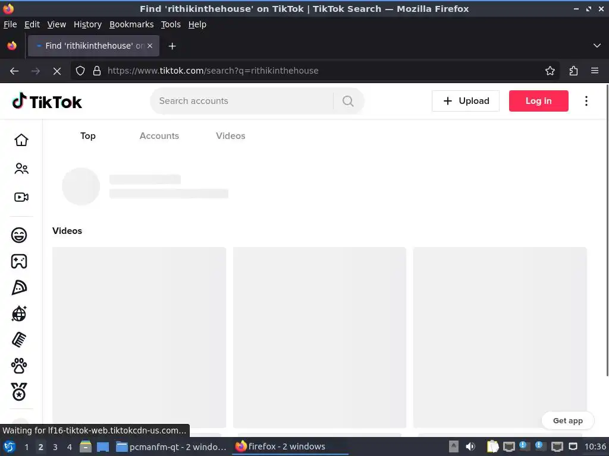Switch to virtual desktop 3
This screenshot has width=609, height=456.
click(x=55, y=447)
